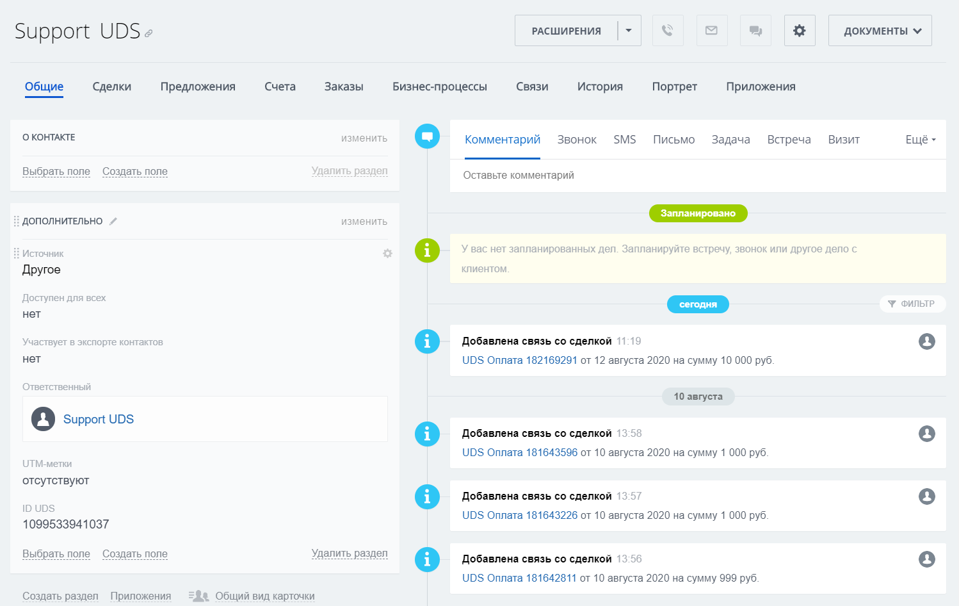The width and height of the screenshot is (959, 606).
Task: Click Создать раздел link at bottom
Action: coord(60,596)
